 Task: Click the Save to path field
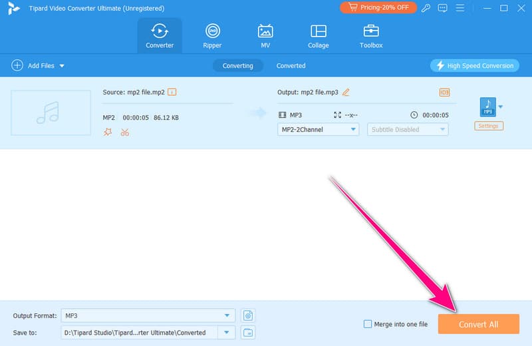pyautogui.click(x=140, y=333)
